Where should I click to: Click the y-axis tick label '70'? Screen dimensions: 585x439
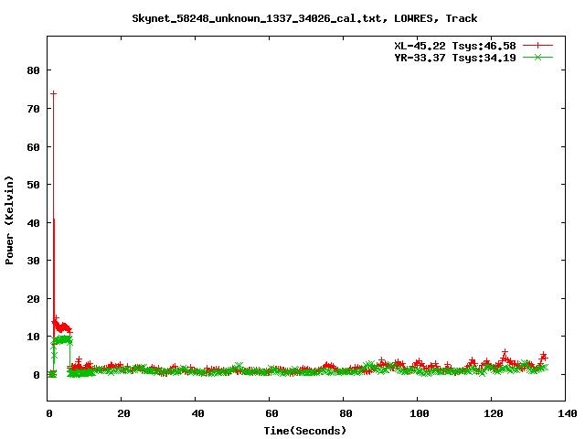coord(33,109)
